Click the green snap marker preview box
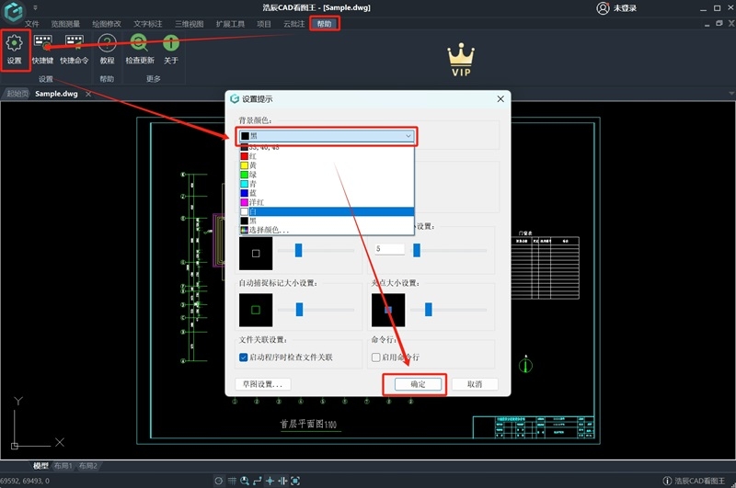The image size is (736, 488). point(256,310)
